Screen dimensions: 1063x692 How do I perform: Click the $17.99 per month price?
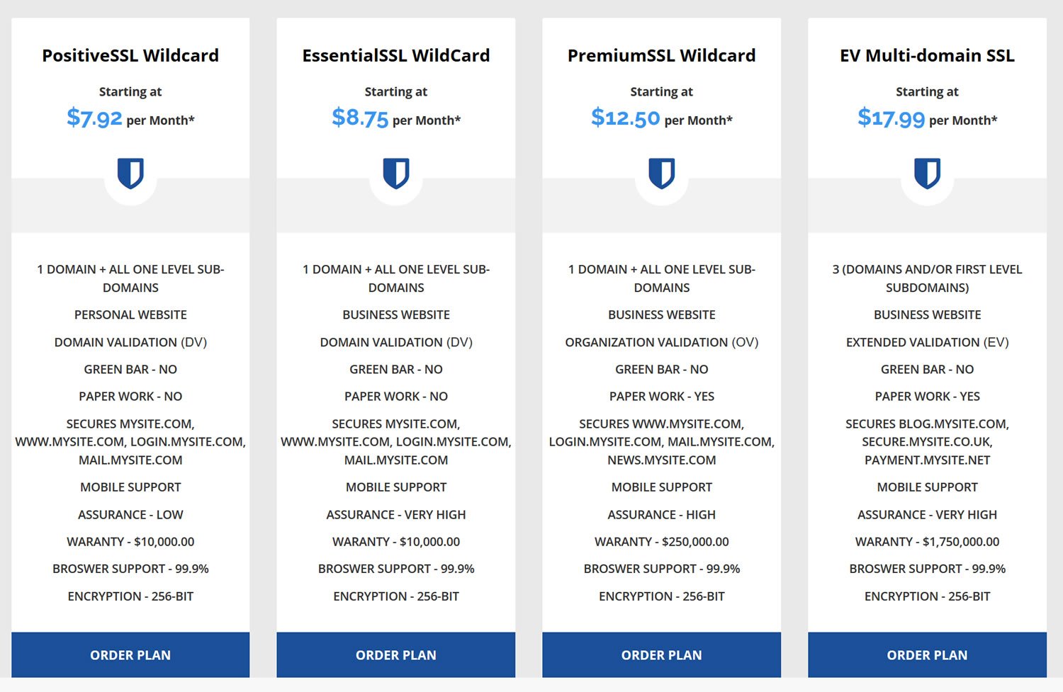tap(927, 118)
